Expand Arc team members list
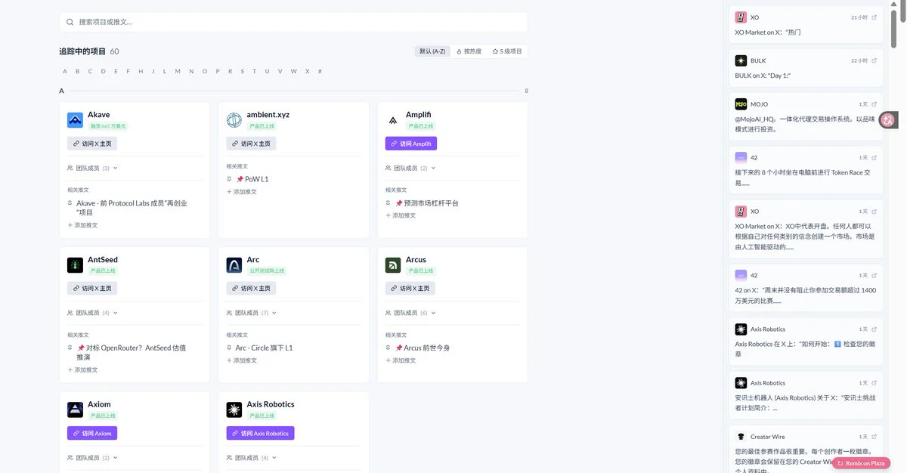907x473 pixels. coord(252,313)
